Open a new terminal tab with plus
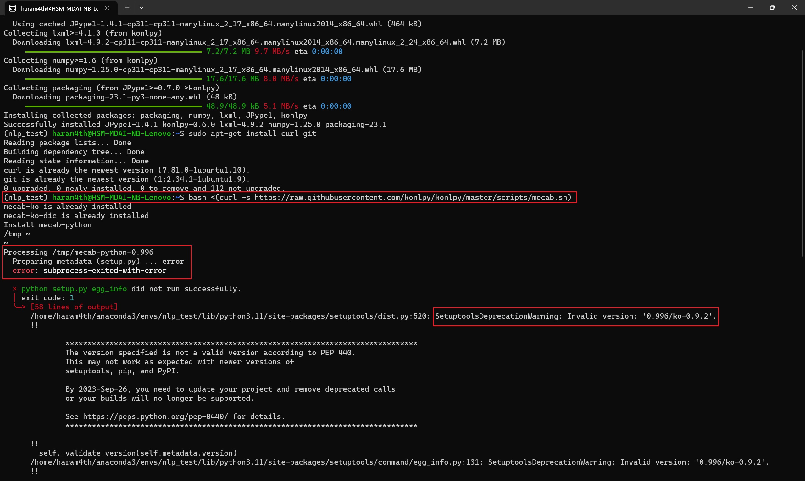This screenshot has height=481, width=805. [x=127, y=8]
